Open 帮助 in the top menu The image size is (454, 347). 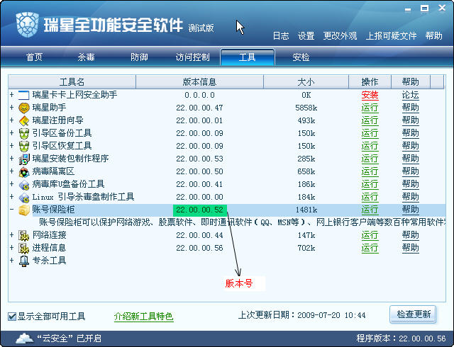coord(433,36)
